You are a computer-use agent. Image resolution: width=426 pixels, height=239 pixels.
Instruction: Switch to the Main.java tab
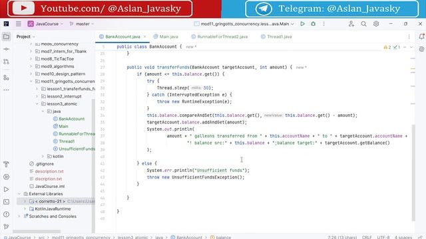click(166, 37)
